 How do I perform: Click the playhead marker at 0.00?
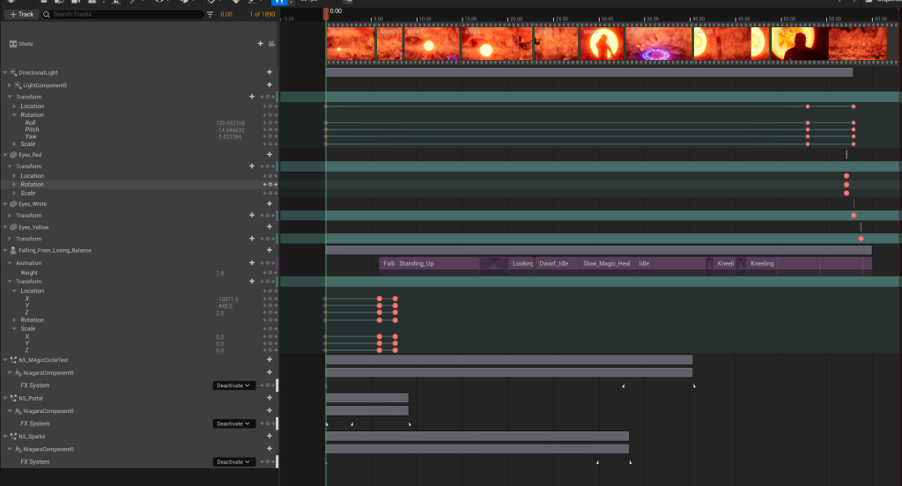(x=326, y=13)
